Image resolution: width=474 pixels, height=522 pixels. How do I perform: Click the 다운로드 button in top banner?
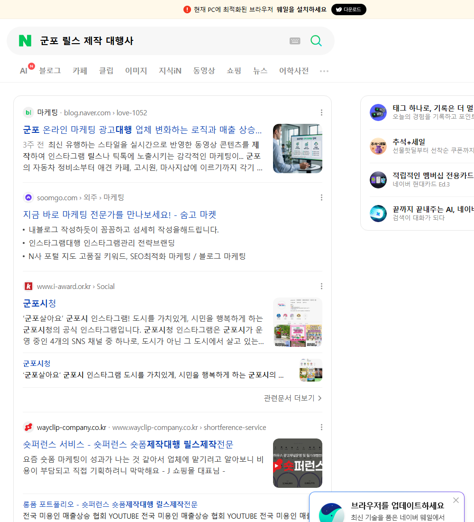[x=348, y=9]
